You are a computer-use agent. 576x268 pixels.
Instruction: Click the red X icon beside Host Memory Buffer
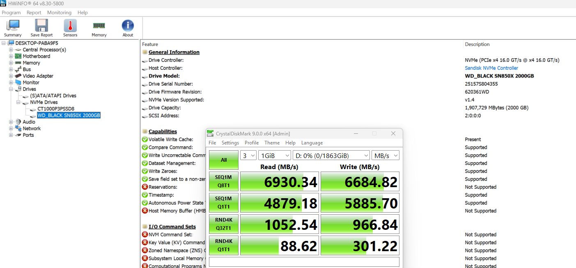click(145, 211)
